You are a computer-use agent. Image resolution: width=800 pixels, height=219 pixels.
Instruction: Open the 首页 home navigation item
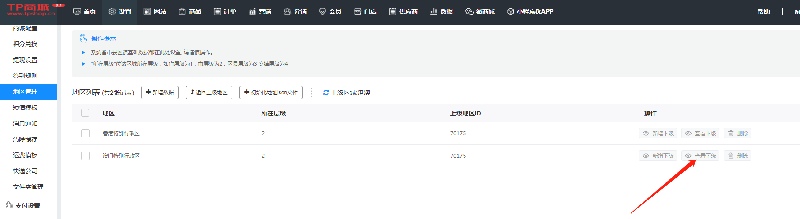point(84,11)
